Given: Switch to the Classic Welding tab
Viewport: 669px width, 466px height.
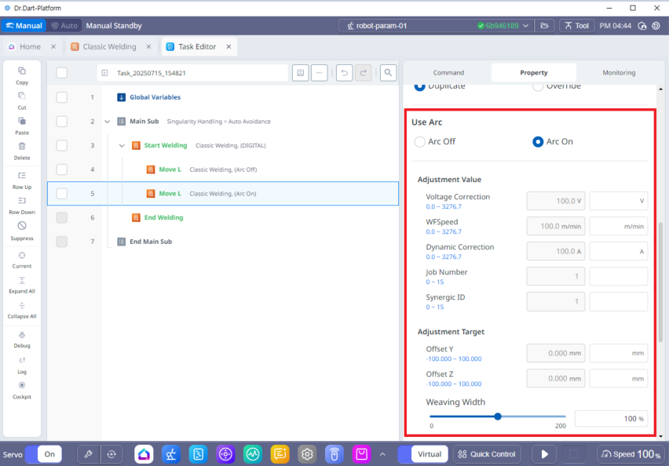Looking at the screenshot, I should (x=109, y=47).
